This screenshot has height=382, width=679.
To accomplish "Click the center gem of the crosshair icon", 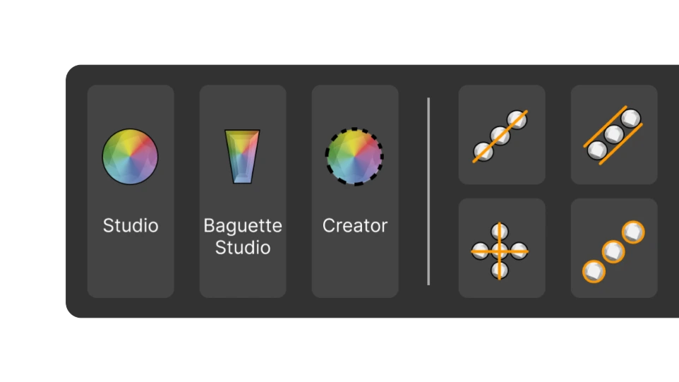I will 499,251.
